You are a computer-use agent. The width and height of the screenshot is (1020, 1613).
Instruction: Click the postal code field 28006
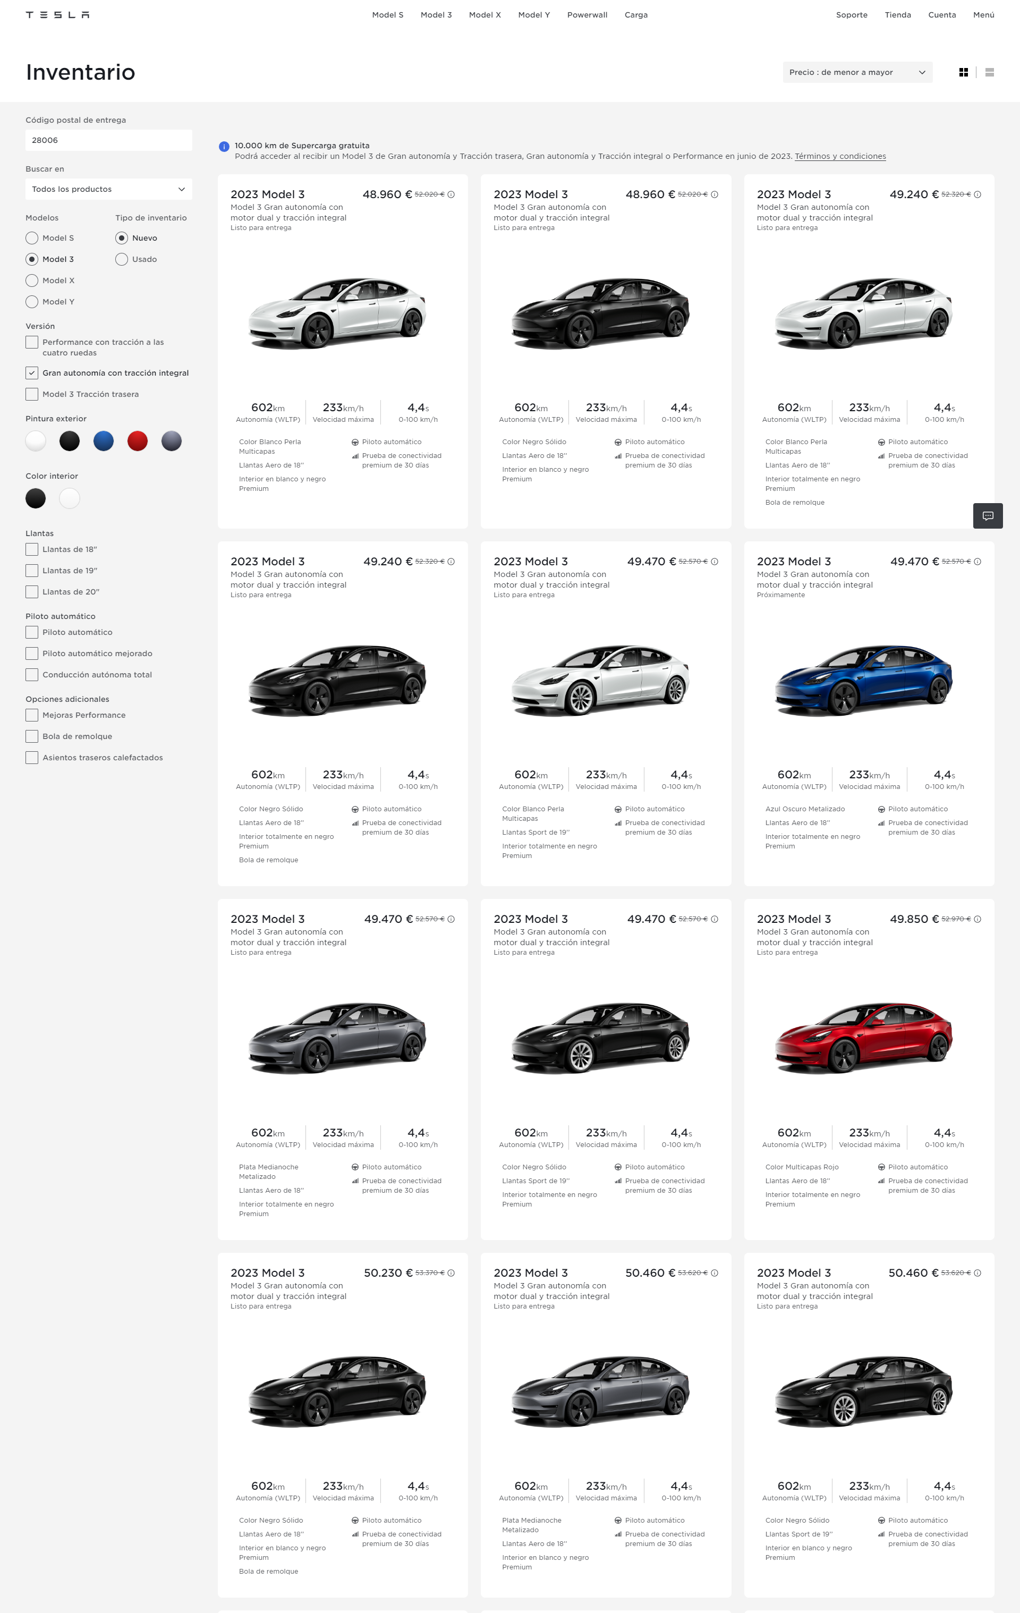(108, 141)
